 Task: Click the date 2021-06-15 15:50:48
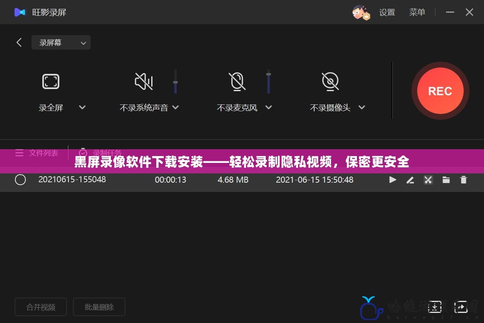(x=315, y=180)
